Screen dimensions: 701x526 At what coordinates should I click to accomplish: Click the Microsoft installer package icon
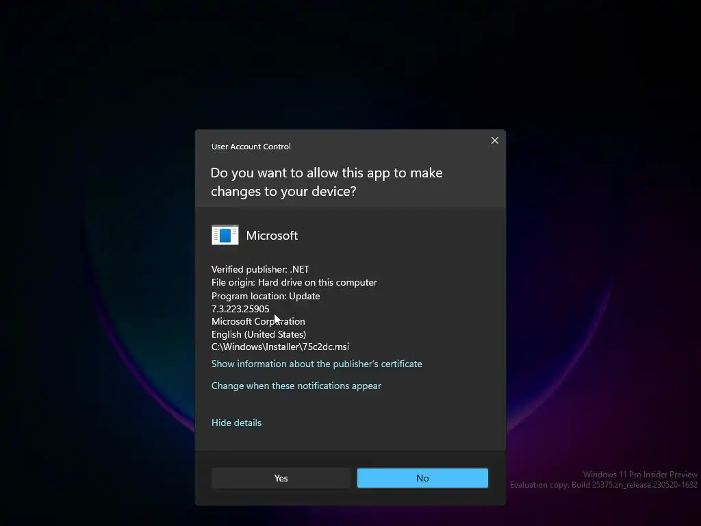click(225, 236)
